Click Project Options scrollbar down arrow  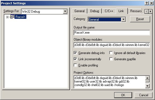(x=147, y=86)
